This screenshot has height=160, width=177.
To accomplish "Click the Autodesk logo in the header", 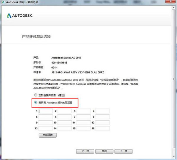I will point(20,16).
